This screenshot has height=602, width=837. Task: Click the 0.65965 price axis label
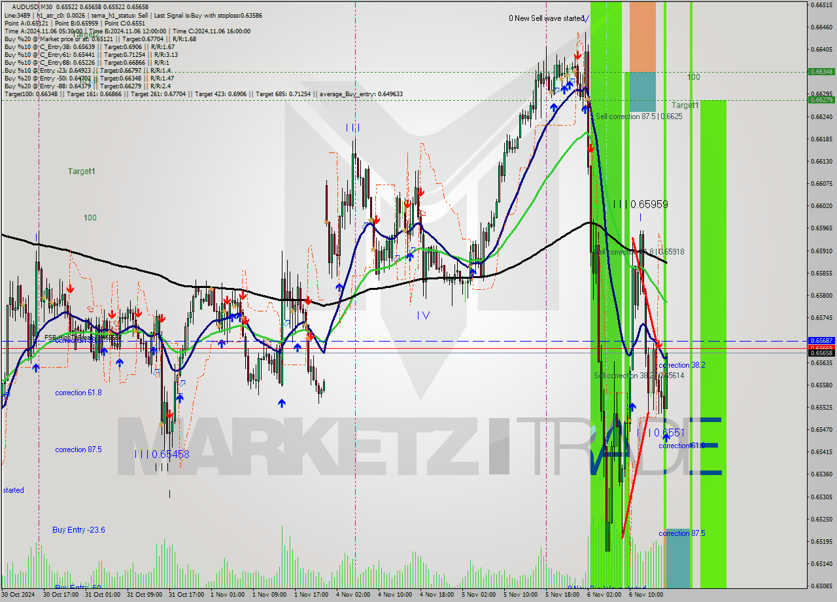(x=821, y=228)
